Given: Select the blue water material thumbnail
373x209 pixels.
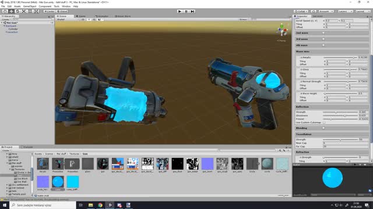Looking at the screenshot, I should [58, 182].
